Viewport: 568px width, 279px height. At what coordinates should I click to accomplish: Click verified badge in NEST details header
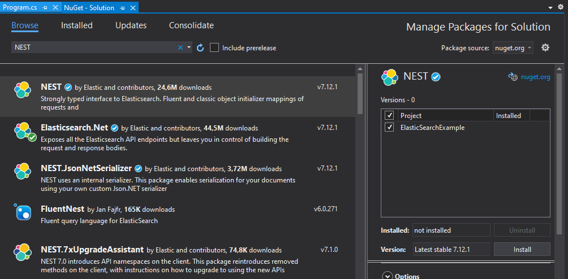[436, 77]
